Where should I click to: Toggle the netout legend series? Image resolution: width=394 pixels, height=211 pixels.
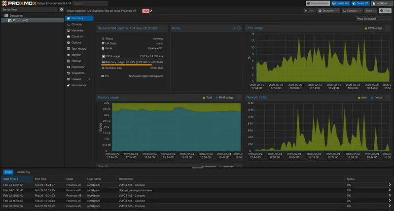[x=377, y=98]
